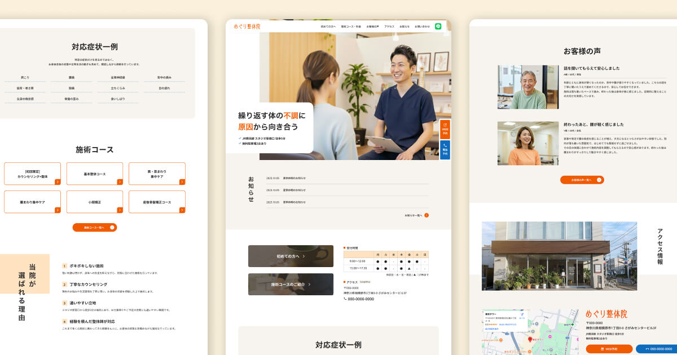Click the お客様の声一覧へ arrow icon
The width and height of the screenshot is (677, 355).
599,180
